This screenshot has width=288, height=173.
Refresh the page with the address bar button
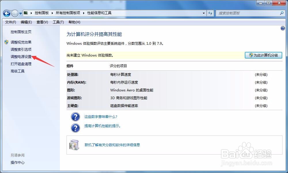pyautogui.click(x=210, y=13)
